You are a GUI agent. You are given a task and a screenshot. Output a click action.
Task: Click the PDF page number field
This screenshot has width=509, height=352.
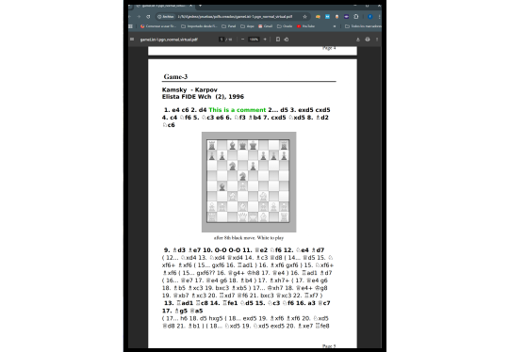click(222, 40)
